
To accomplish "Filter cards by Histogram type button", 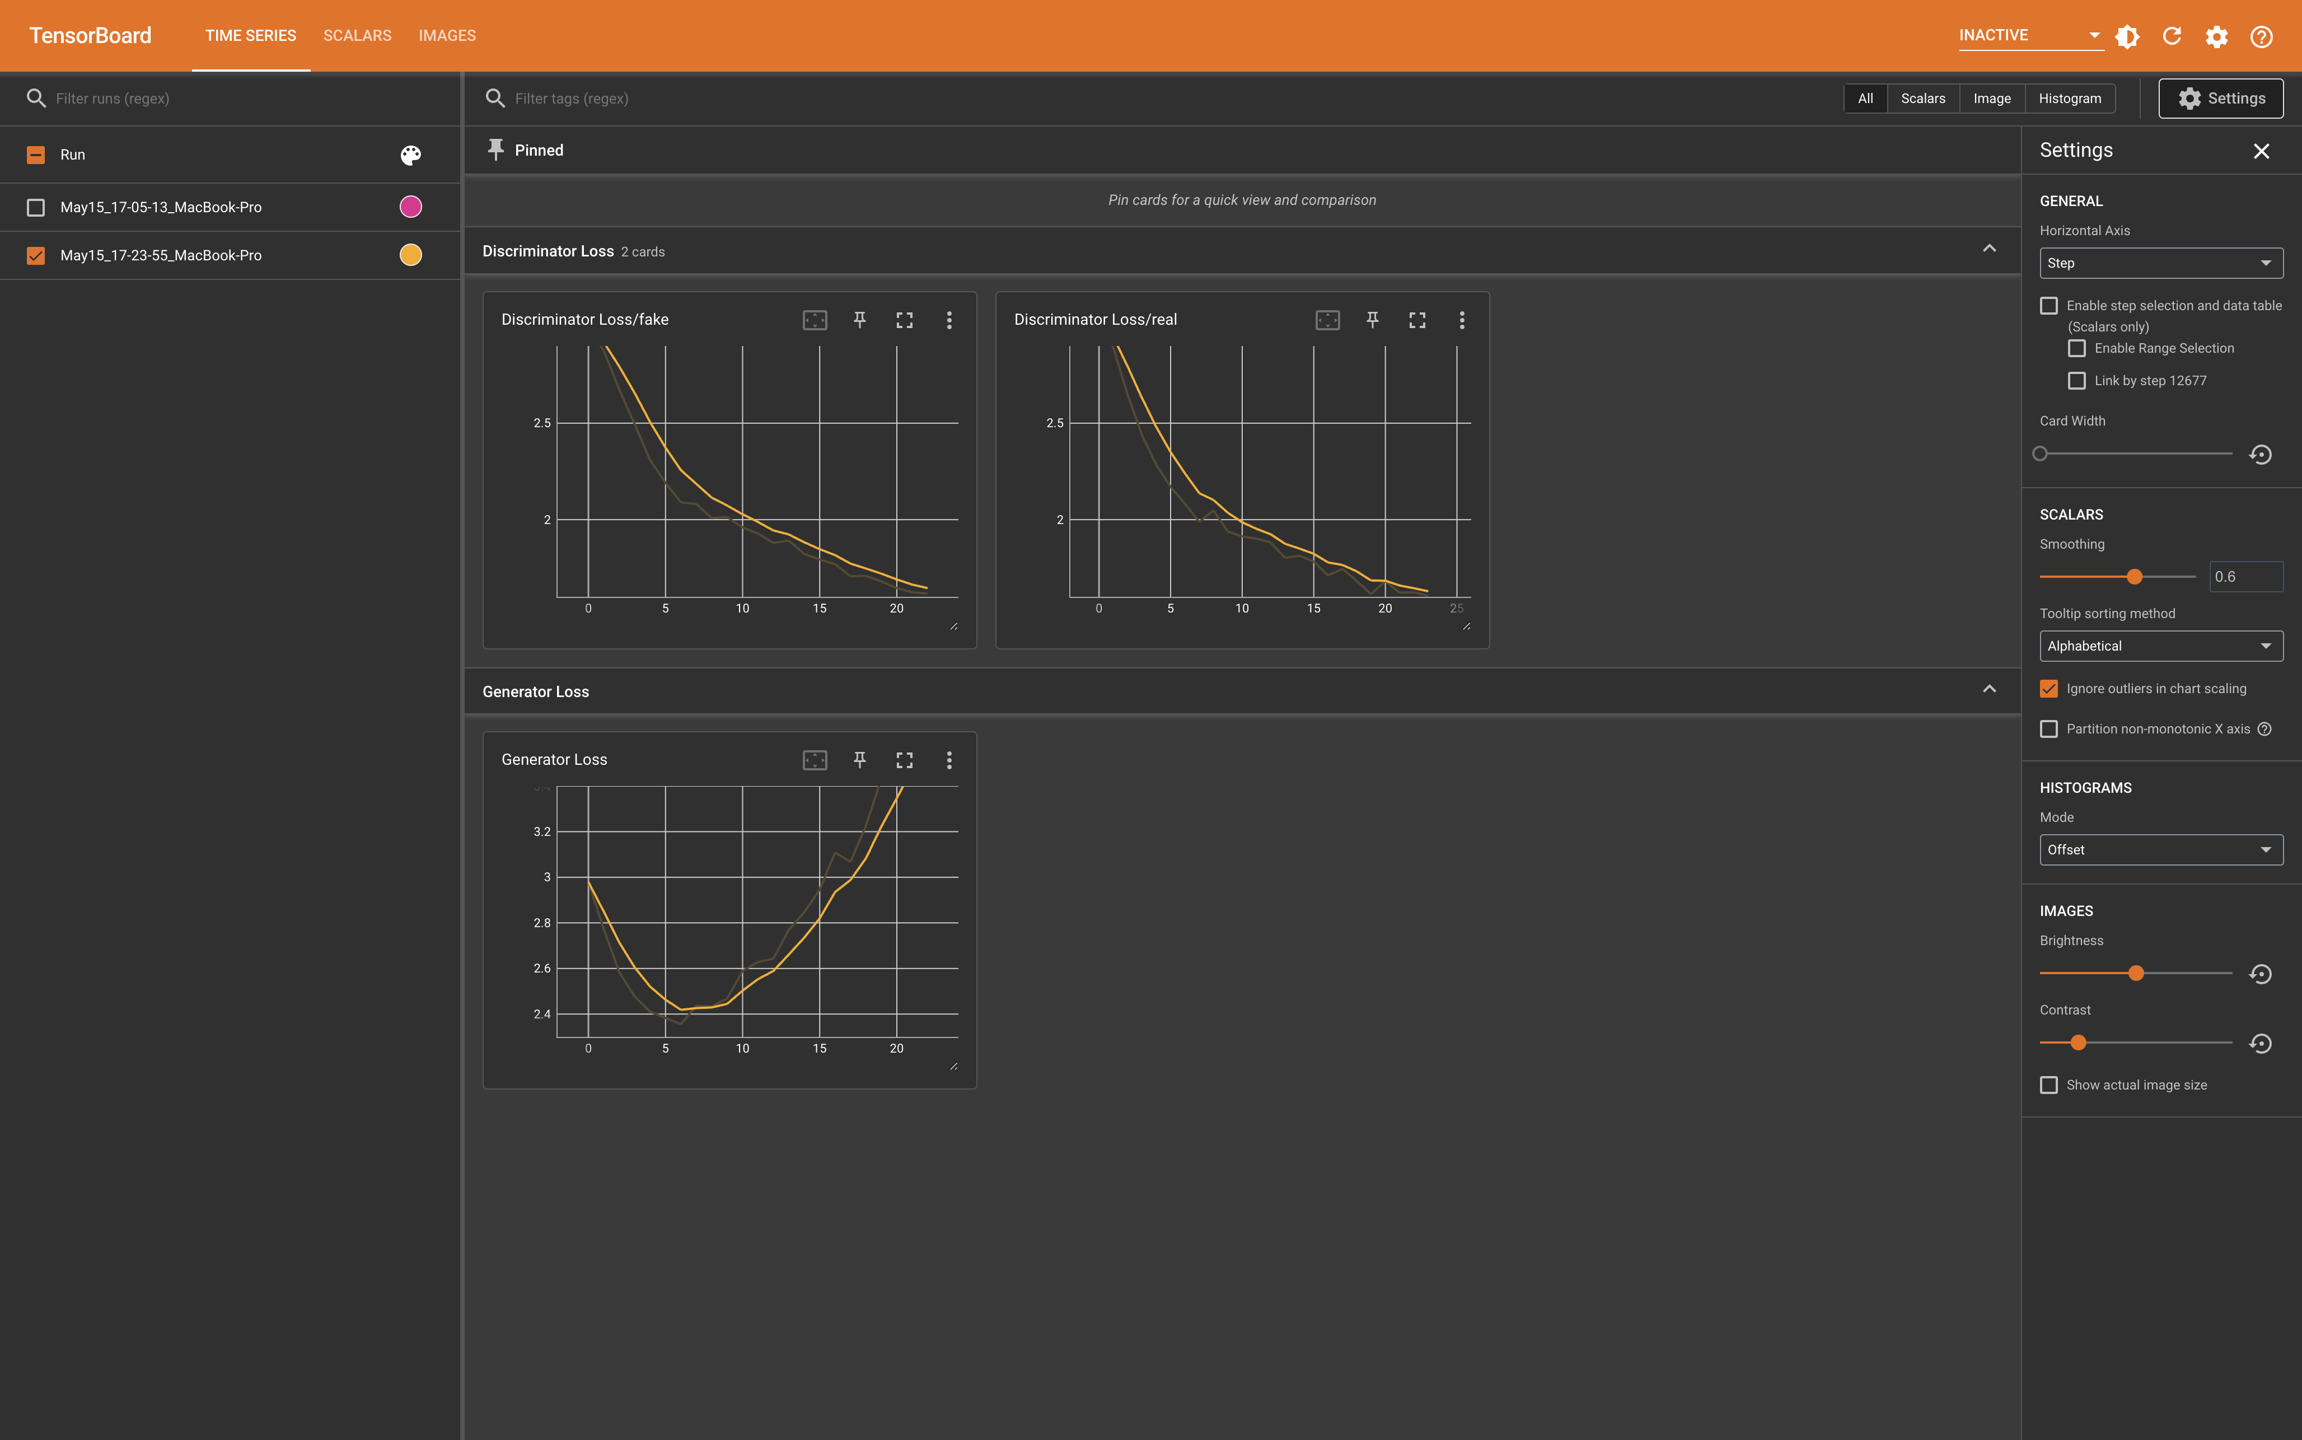I will (2070, 99).
